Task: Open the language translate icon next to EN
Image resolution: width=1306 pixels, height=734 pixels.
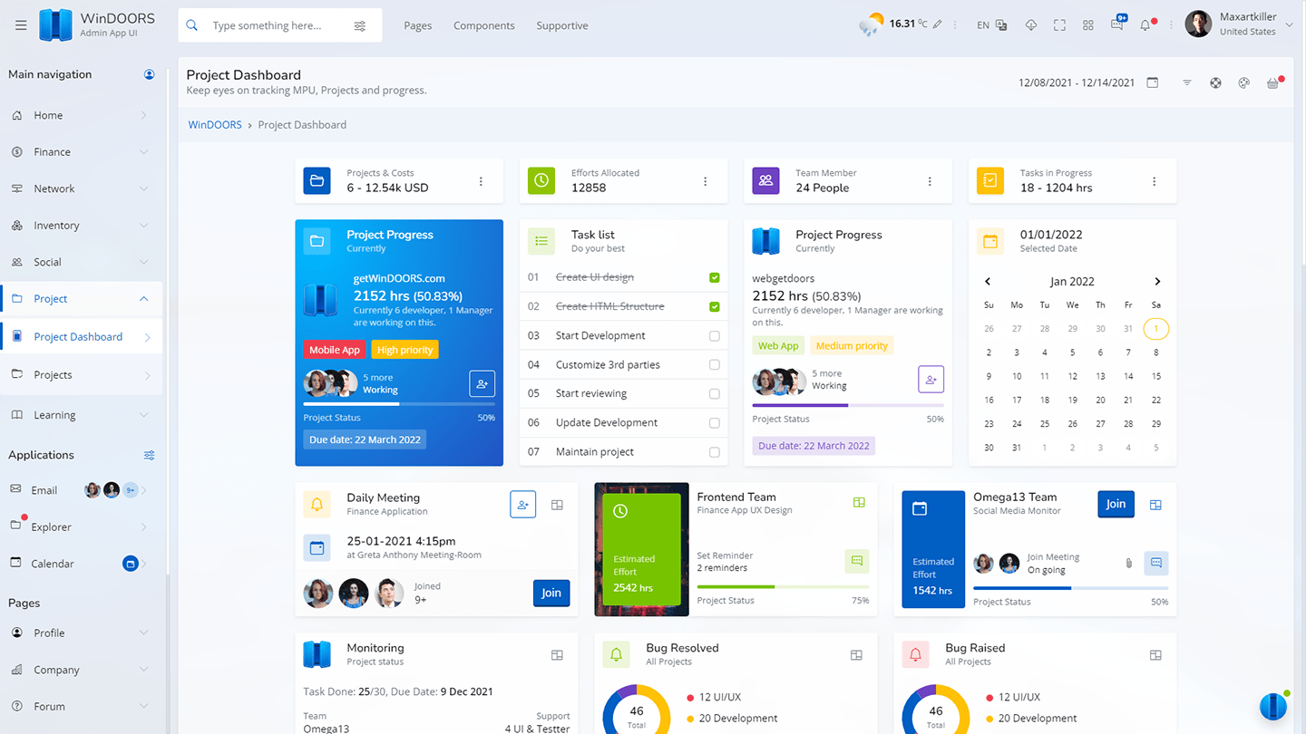Action: point(1001,25)
